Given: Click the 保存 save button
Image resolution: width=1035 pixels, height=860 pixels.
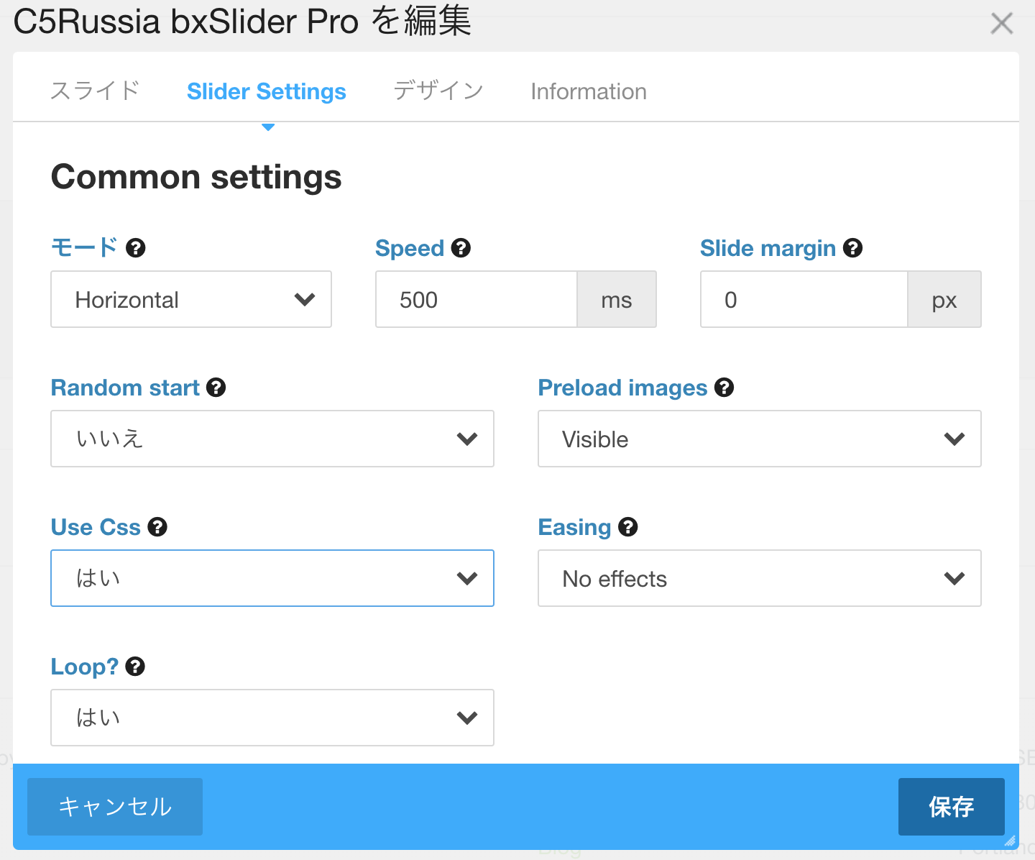Looking at the screenshot, I should (x=952, y=807).
